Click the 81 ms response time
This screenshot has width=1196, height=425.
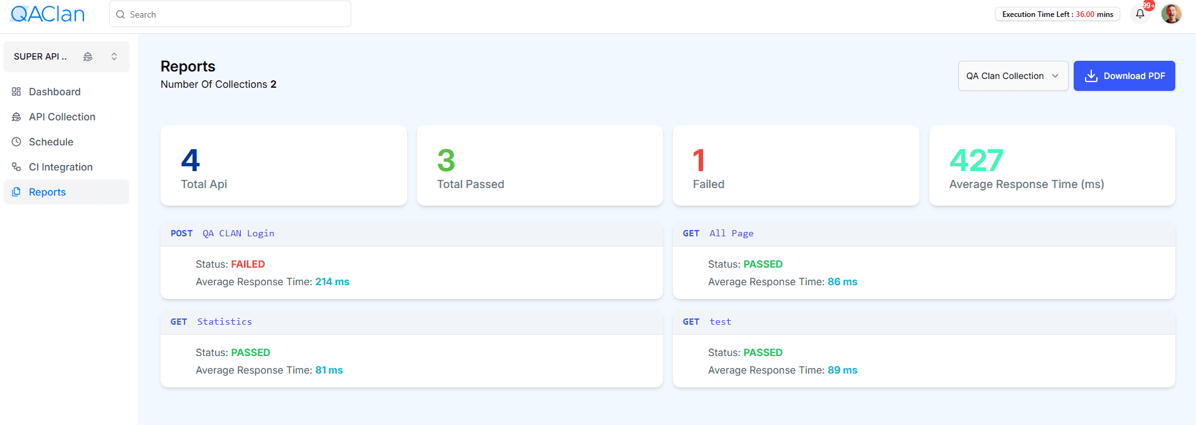(x=329, y=370)
